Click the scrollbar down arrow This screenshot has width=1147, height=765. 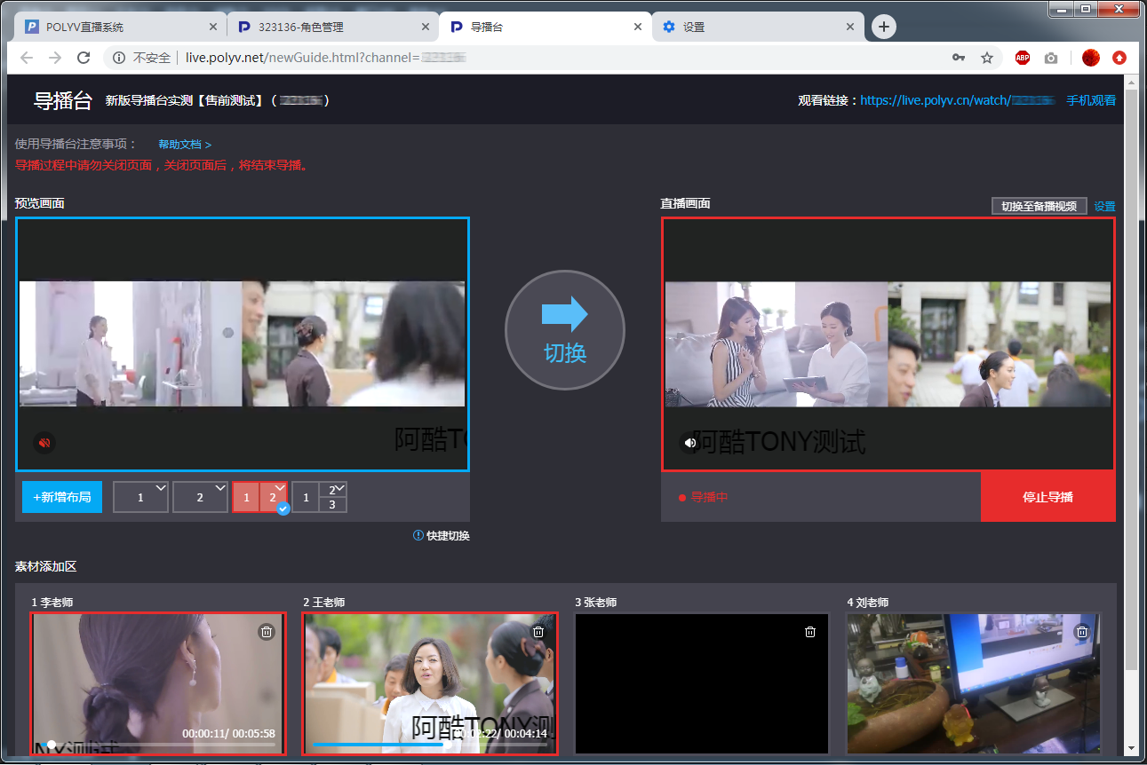1131,749
